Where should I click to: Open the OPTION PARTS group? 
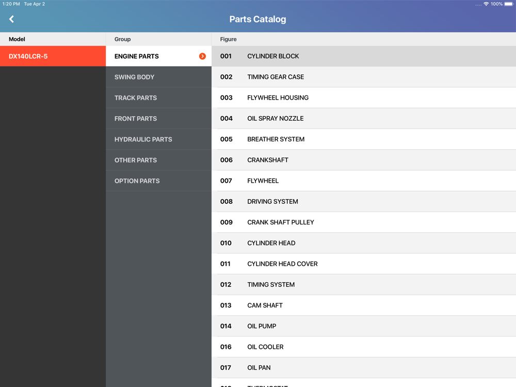click(x=158, y=181)
